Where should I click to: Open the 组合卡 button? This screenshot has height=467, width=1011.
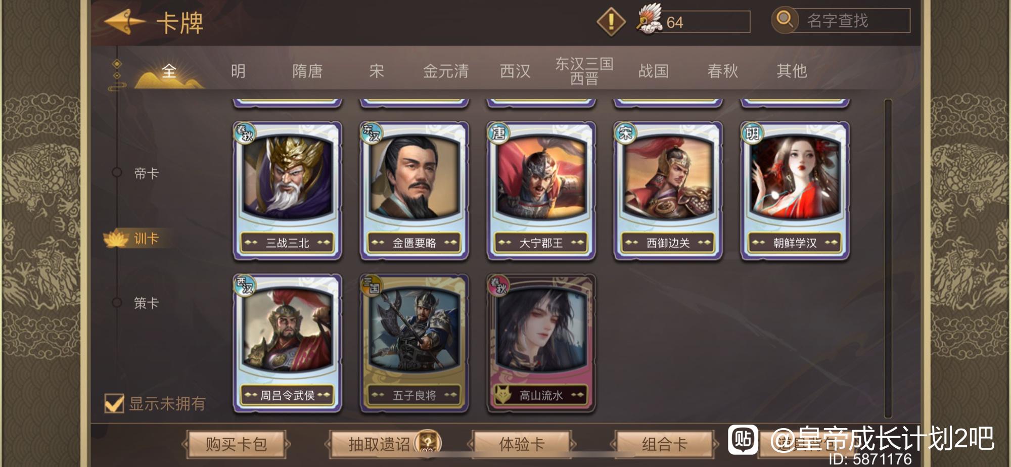[x=665, y=444]
